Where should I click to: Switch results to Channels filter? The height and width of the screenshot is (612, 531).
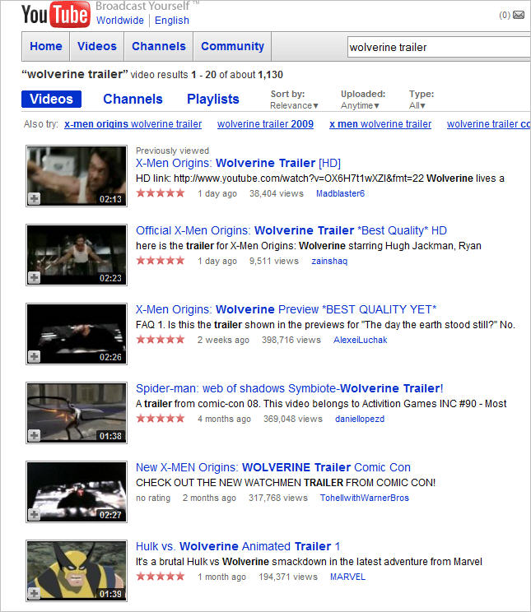pyautogui.click(x=133, y=100)
